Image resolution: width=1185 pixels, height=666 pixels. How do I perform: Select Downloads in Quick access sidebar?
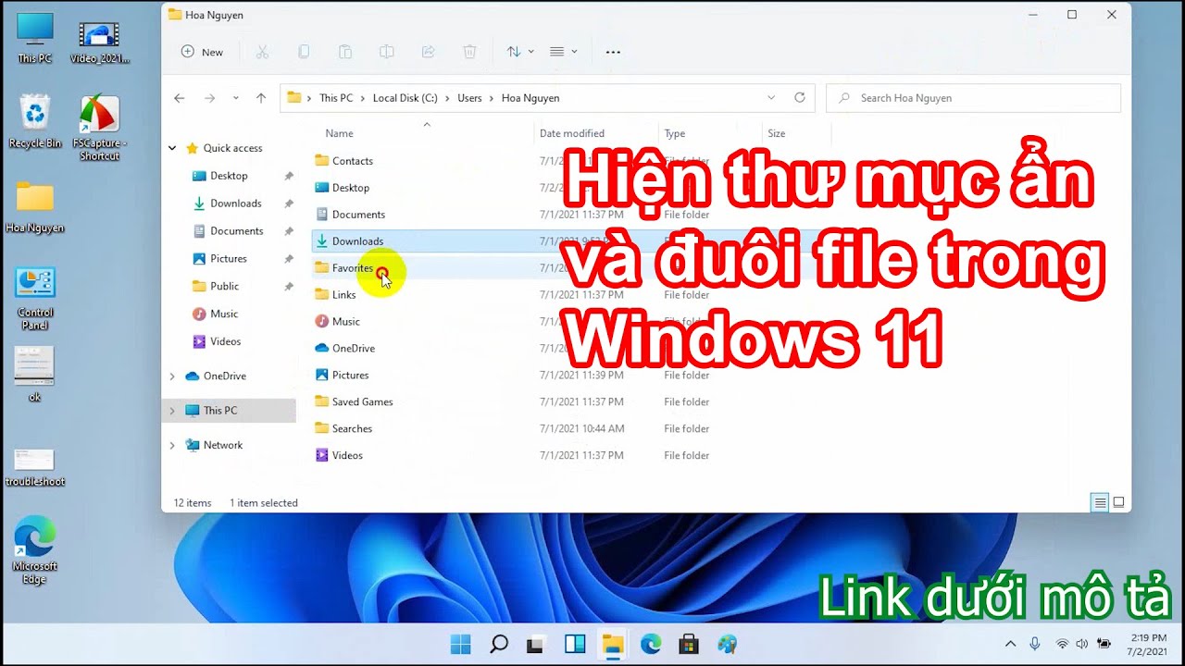(x=235, y=203)
